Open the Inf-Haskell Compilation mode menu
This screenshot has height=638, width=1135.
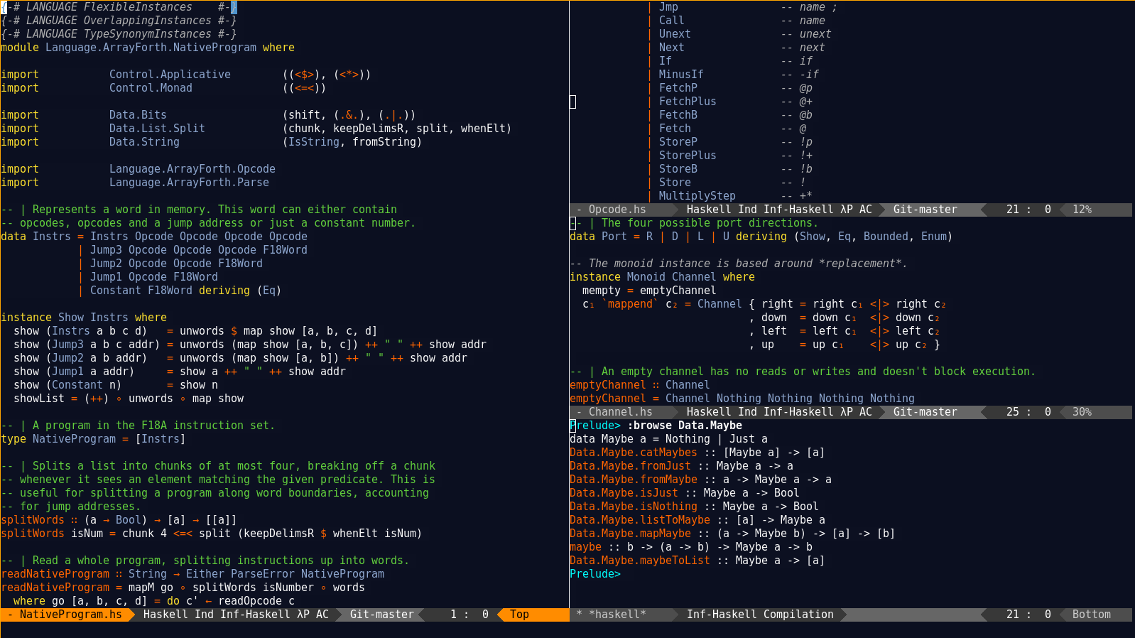[759, 615]
